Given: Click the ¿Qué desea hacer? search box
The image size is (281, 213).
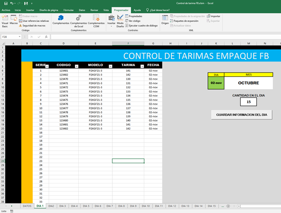Looking at the screenshot, I should (x=158, y=10).
